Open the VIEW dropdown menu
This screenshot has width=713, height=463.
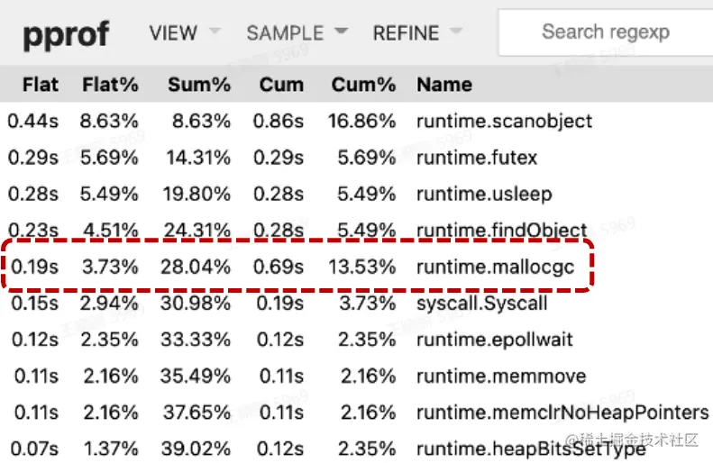pos(184,32)
